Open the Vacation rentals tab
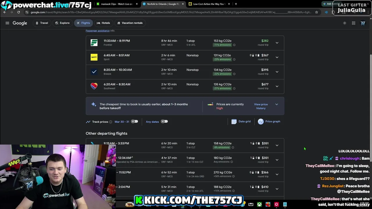The image size is (372, 209). (x=130, y=23)
